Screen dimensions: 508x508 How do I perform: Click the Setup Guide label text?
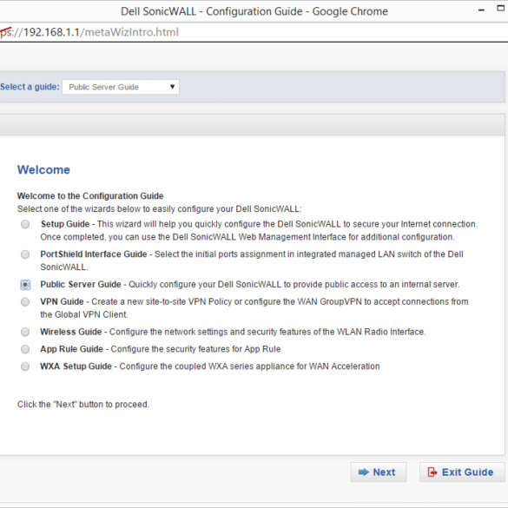pyautogui.click(x=65, y=224)
